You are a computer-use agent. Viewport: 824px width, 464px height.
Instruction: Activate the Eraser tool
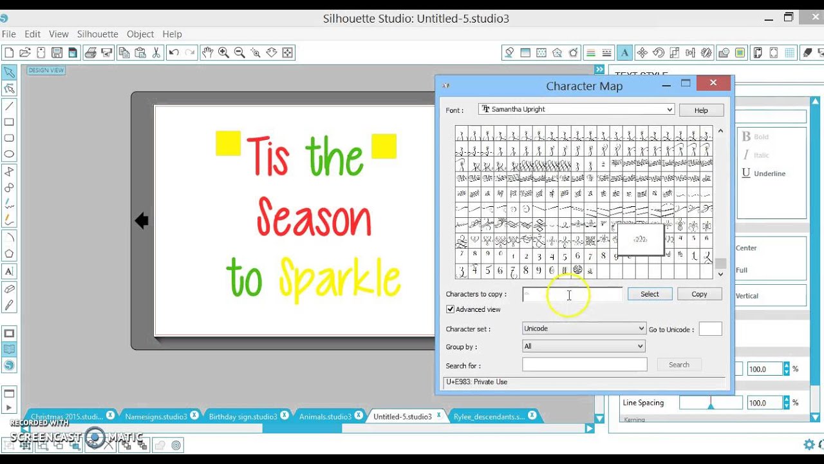[9, 289]
